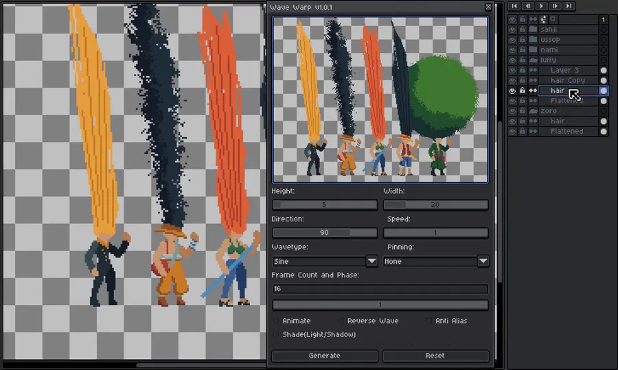
Task: Click the Direction slider set to 90
Action: click(x=325, y=233)
